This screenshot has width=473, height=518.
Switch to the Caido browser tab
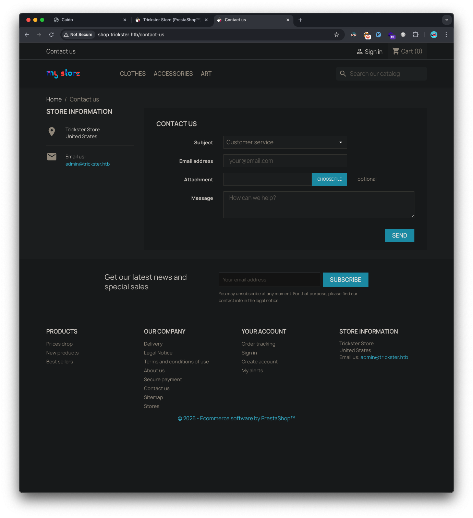[x=89, y=20]
